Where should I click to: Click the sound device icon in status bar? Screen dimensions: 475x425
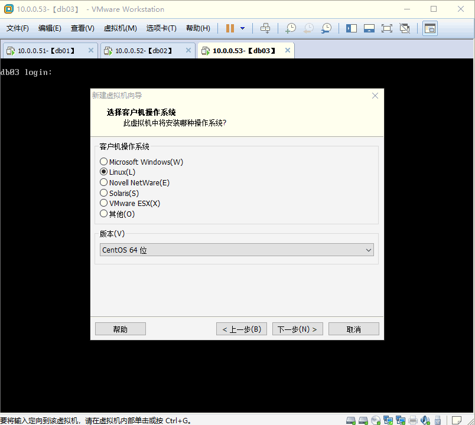[x=425, y=420]
